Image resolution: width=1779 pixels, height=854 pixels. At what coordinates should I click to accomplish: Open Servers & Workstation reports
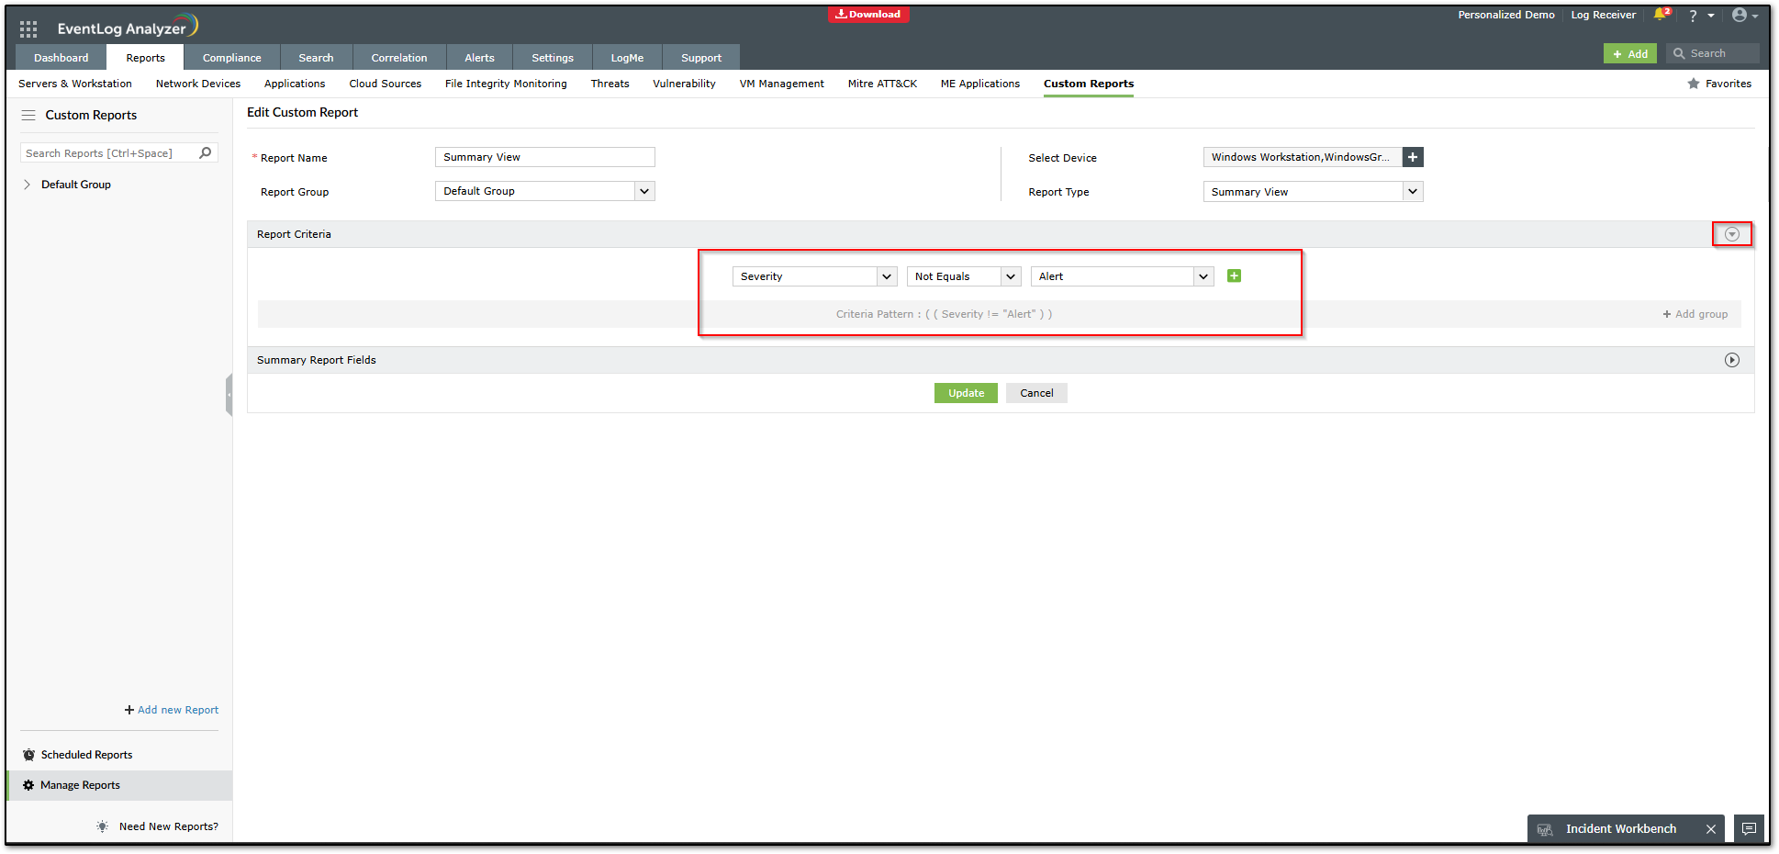tap(75, 84)
